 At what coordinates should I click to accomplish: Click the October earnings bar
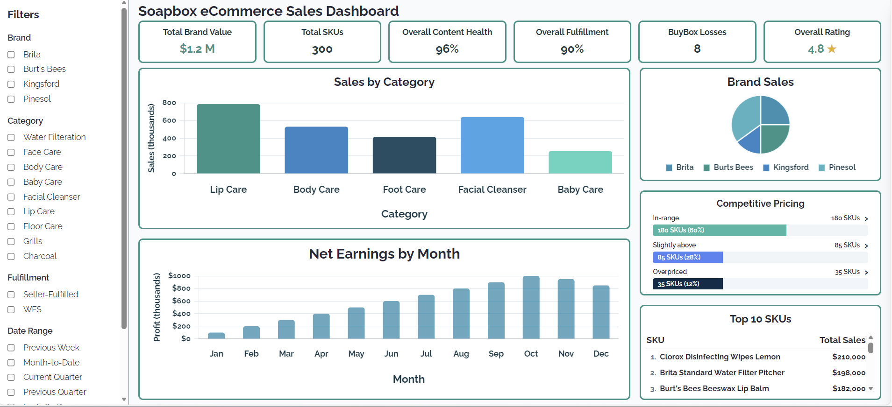[x=531, y=307]
